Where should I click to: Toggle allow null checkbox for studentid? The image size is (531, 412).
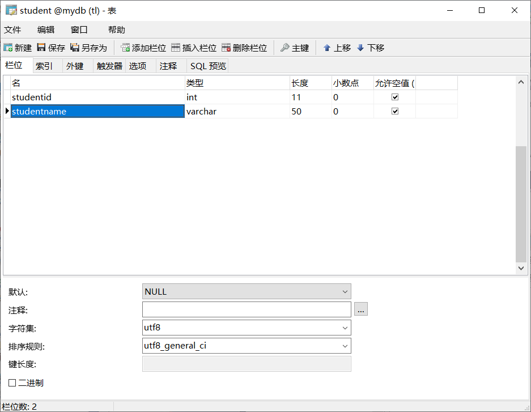395,97
